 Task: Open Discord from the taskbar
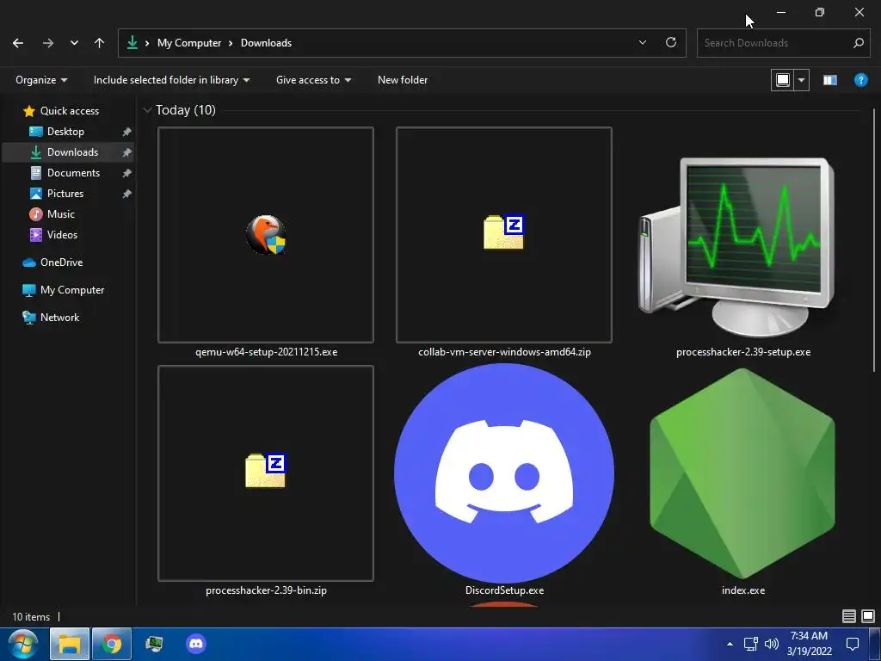pyautogui.click(x=196, y=644)
